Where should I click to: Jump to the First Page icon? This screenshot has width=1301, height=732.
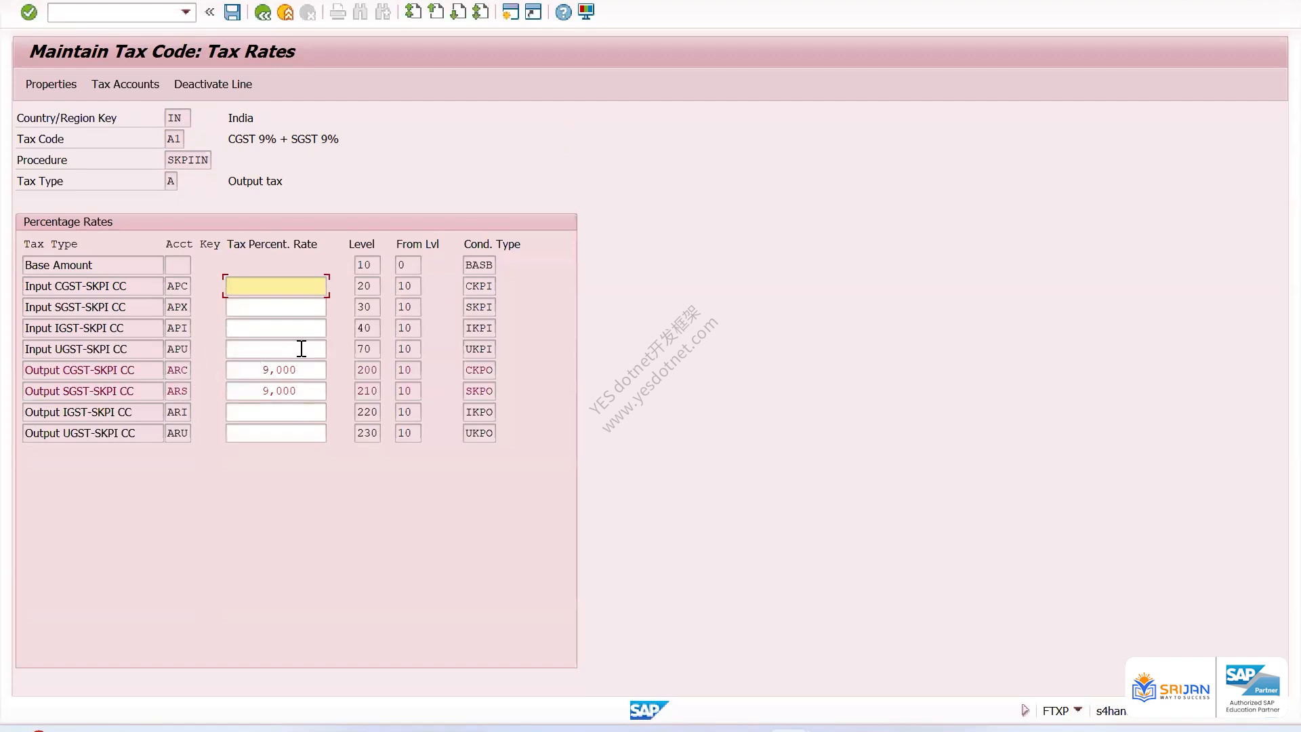pos(413,12)
